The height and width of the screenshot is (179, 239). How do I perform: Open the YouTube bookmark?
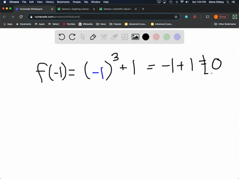69,24
